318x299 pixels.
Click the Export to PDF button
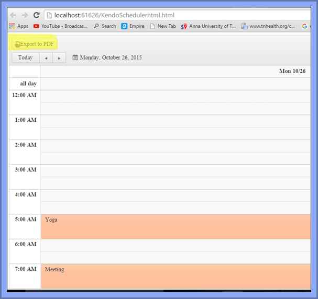click(35, 44)
